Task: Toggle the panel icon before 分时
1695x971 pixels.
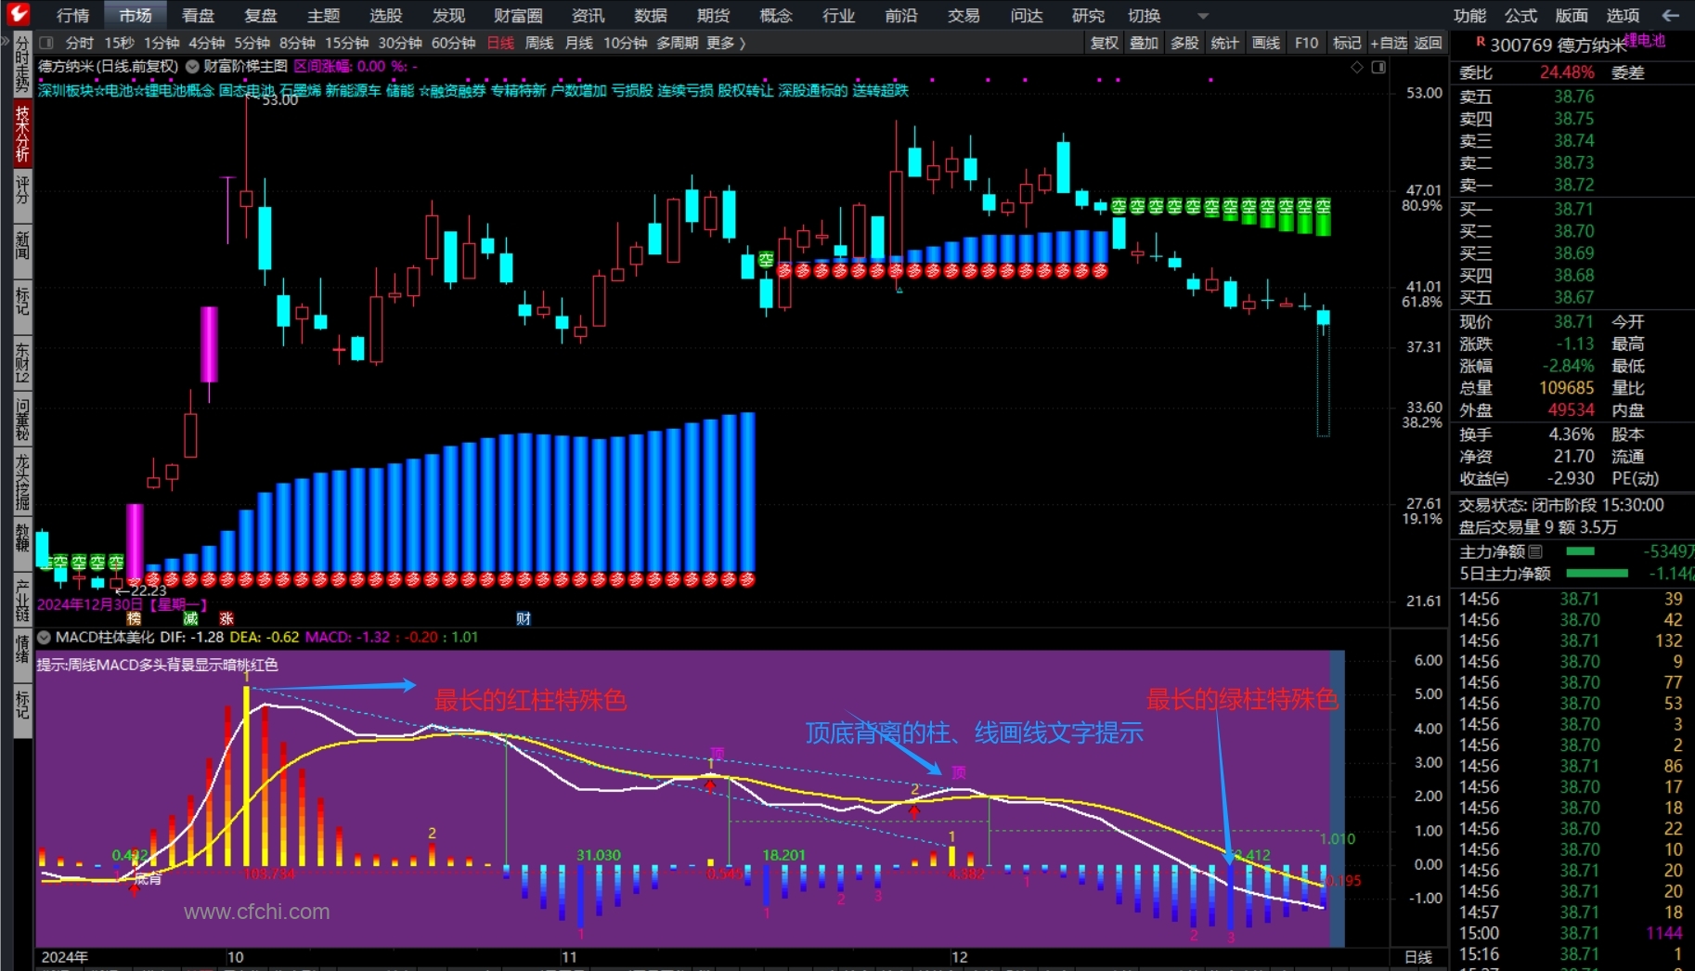Action: point(46,43)
